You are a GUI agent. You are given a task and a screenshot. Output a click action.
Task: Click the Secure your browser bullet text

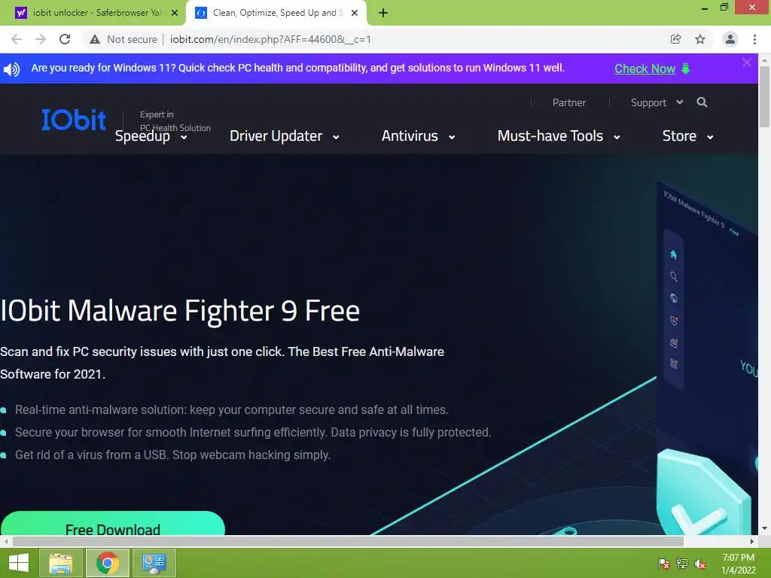point(253,433)
